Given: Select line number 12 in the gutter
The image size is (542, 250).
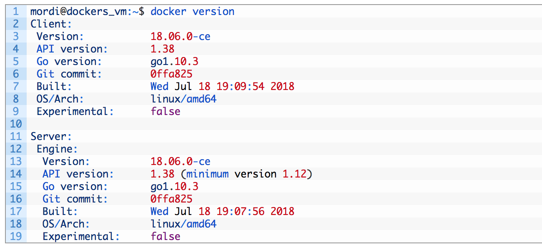Looking at the screenshot, I should pyautogui.click(x=15, y=149).
